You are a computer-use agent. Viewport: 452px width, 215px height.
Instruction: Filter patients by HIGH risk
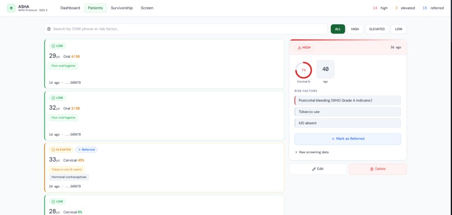[355, 29]
